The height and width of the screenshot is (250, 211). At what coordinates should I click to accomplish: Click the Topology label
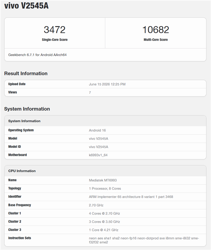[x=15, y=188]
